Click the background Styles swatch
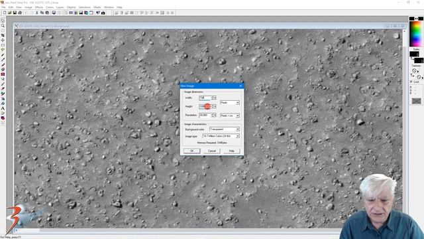This screenshot has width=424, height=239. pyautogui.click(x=419, y=60)
